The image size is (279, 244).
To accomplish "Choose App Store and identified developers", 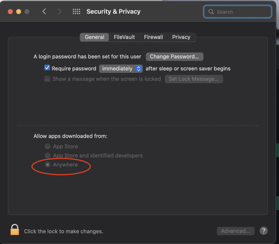I will click(x=48, y=155).
